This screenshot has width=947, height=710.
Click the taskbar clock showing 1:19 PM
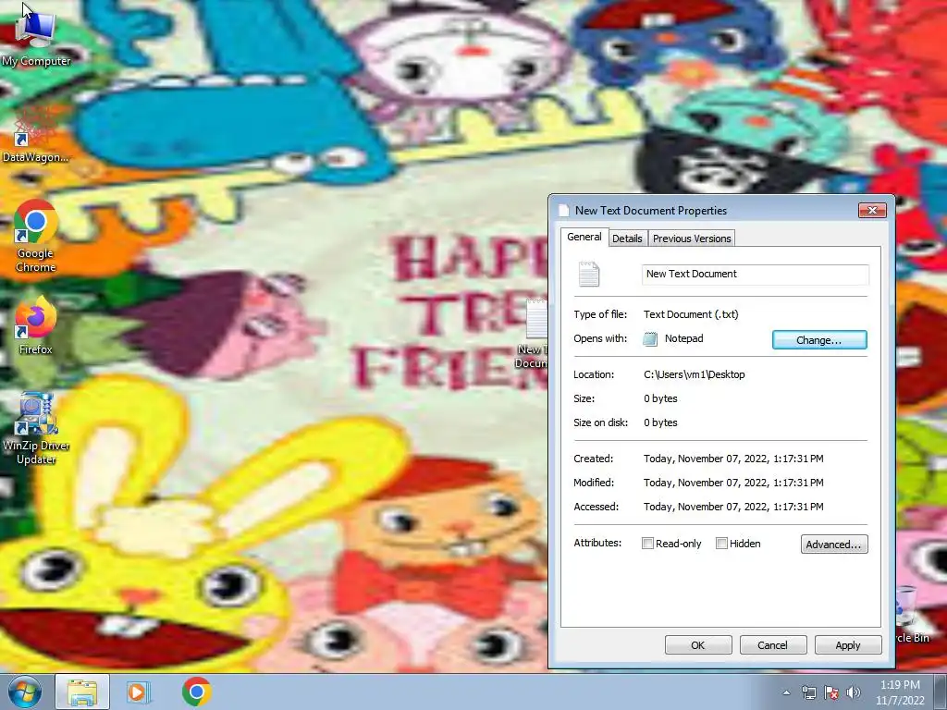(900, 692)
